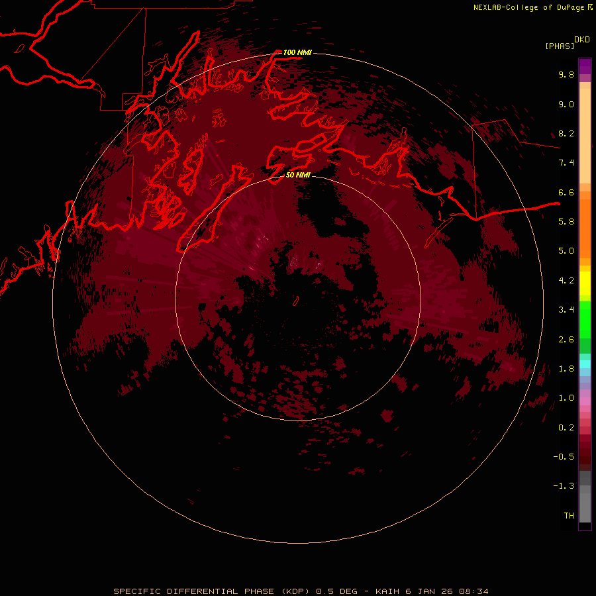Click the 50 NMI range ring label

(299, 175)
